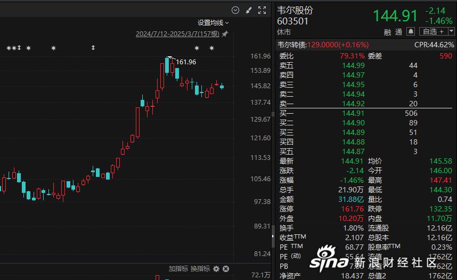
Task: Open the 韦尔转债 convertible bond quote
Action: click(x=323, y=45)
